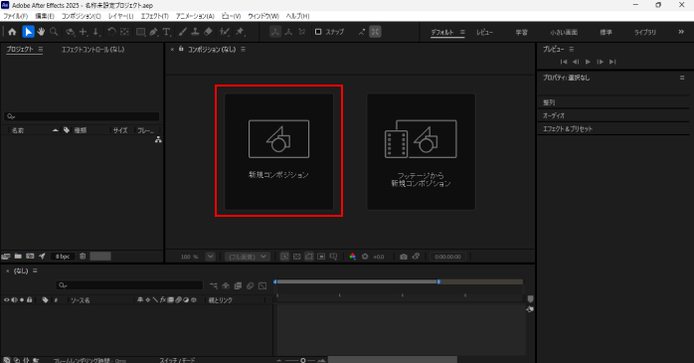
Task: Select the Clone Stamp tool
Action: pos(195,32)
